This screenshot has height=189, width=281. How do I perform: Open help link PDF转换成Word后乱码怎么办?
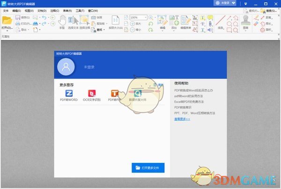pos(193,90)
